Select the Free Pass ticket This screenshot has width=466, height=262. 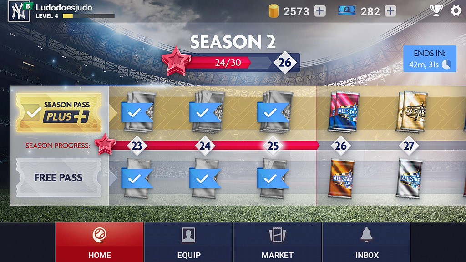click(x=59, y=178)
